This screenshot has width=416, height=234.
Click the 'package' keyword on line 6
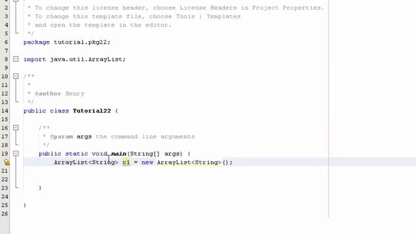pos(36,42)
